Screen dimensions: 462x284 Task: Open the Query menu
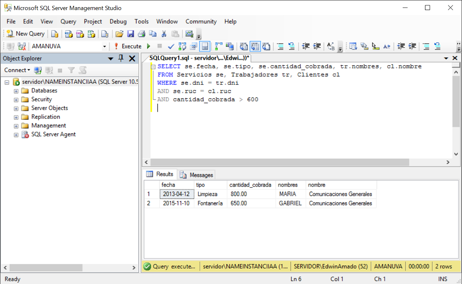point(68,21)
